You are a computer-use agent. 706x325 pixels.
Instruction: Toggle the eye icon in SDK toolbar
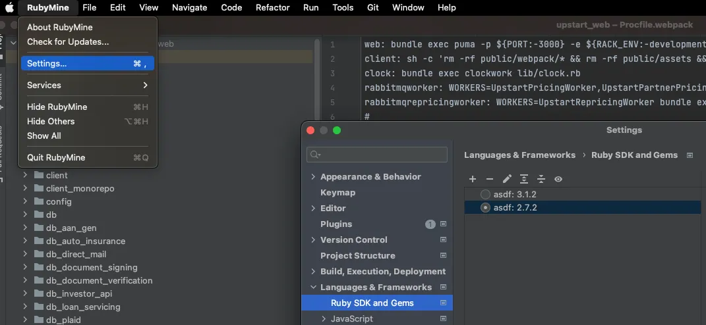point(558,179)
